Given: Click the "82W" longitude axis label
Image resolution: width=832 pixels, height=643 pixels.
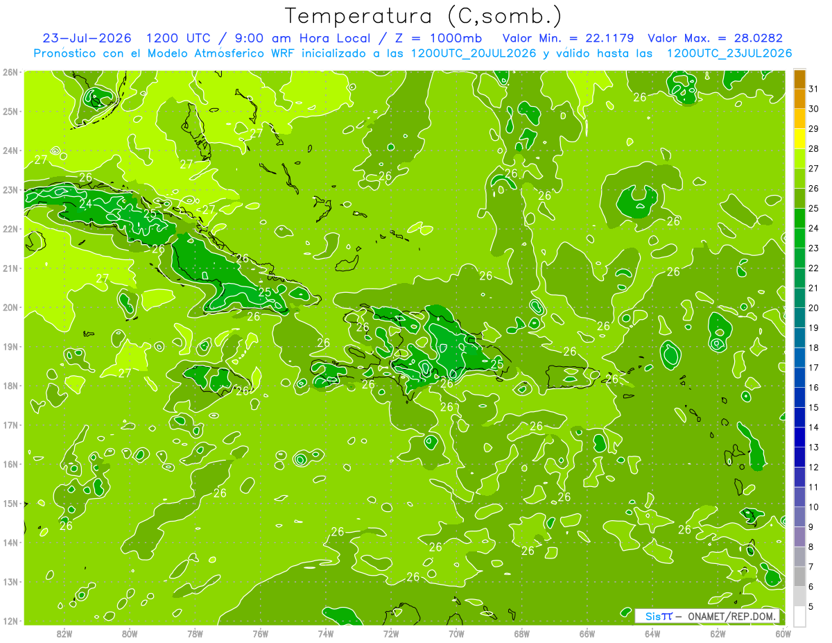Looking at the screenshot, I should pos(64,633).
